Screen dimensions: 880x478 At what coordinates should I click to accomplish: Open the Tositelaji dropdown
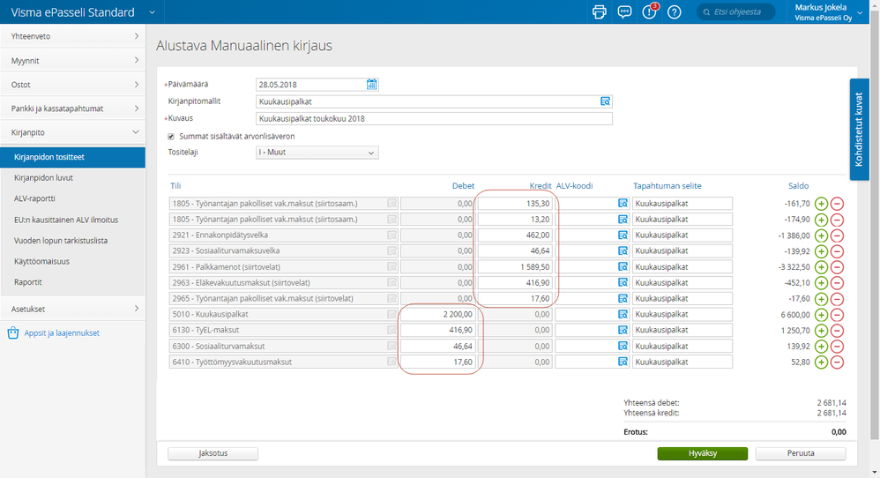tap(317, 153)
